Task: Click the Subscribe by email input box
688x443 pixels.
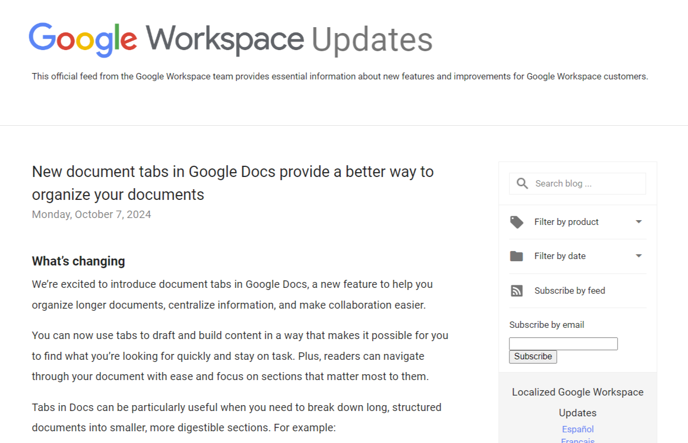Action: 563,343
